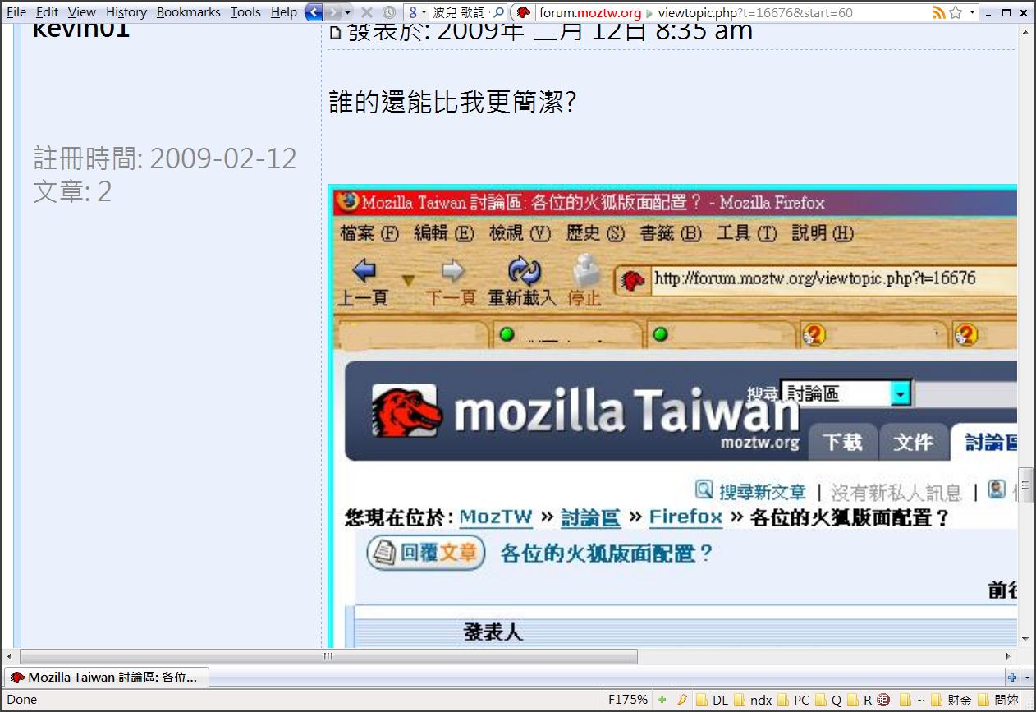Viewport: 1036px width, 712px height.
Task: Open the R bookmark folder
Action: click(x=860, y=701)
